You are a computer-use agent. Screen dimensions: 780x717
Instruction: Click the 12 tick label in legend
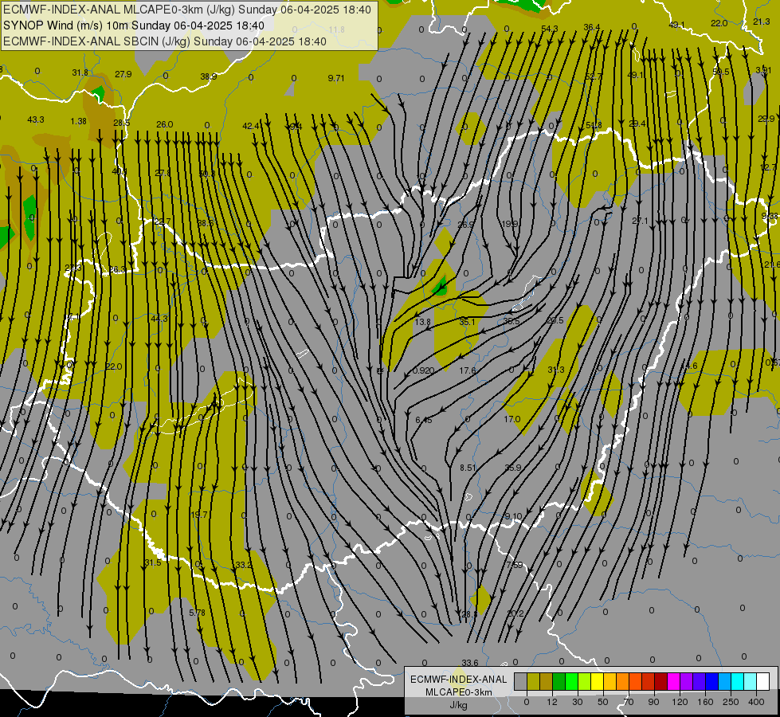(552, 702)
